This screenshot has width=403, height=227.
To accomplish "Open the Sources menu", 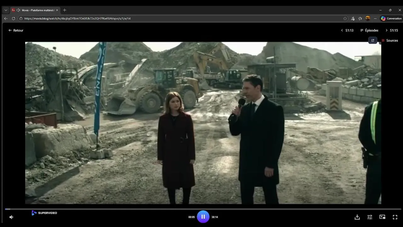I will pyautogui.click(x=390, y=40).
